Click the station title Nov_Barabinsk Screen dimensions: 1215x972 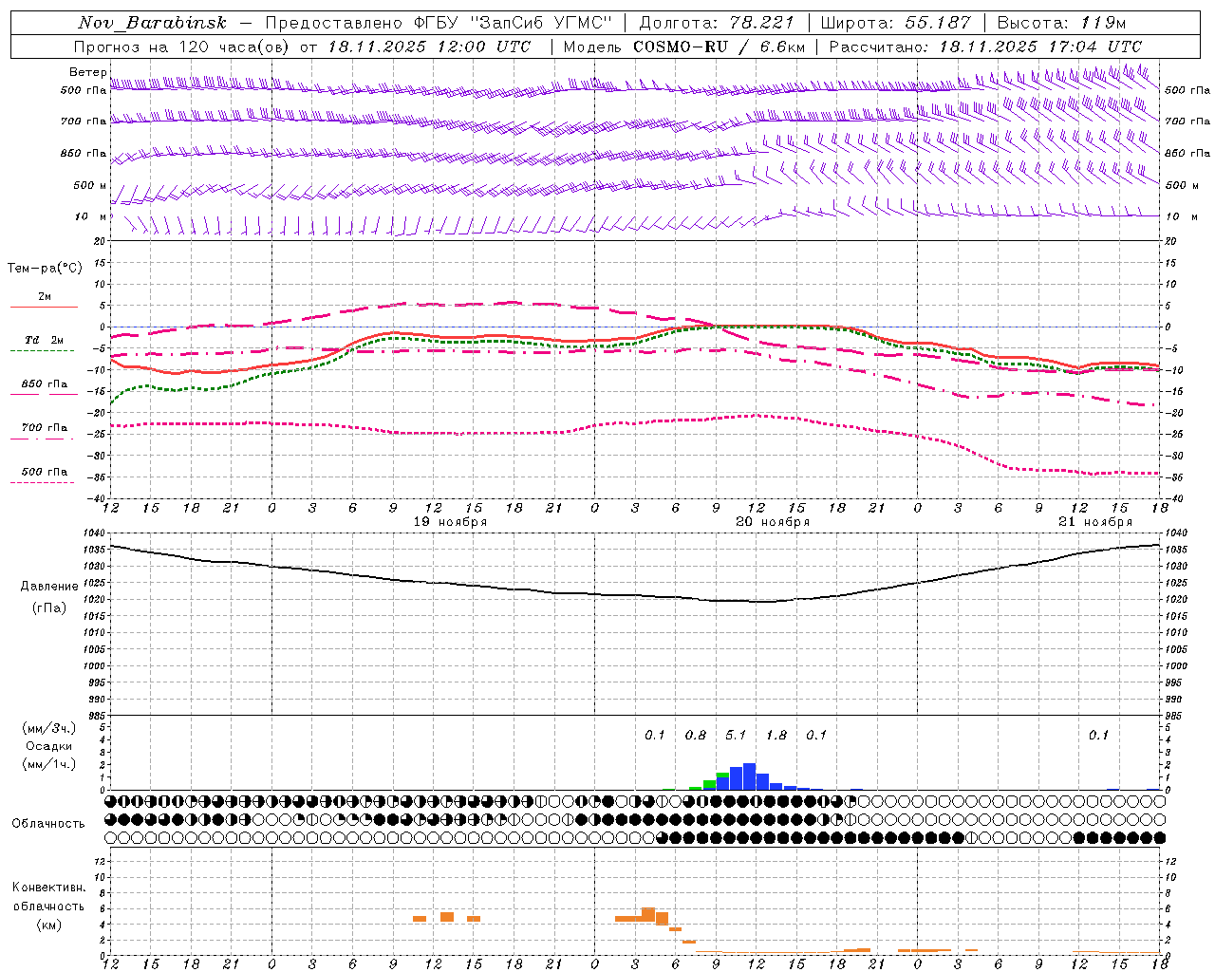pos(152,22)
